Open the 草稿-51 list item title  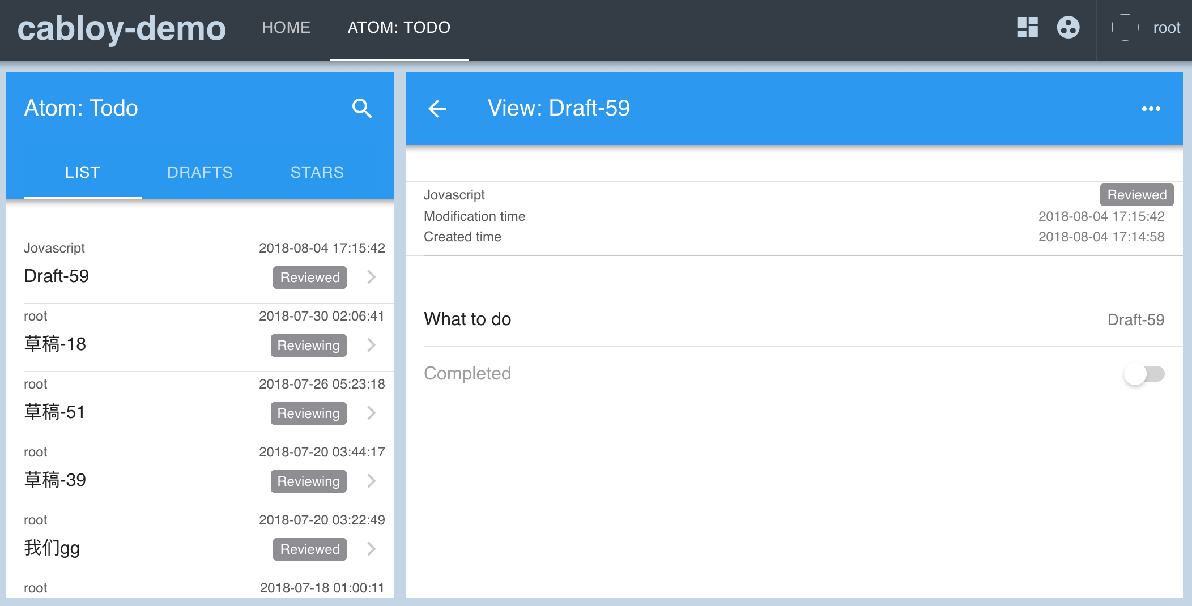click(54, 412)
